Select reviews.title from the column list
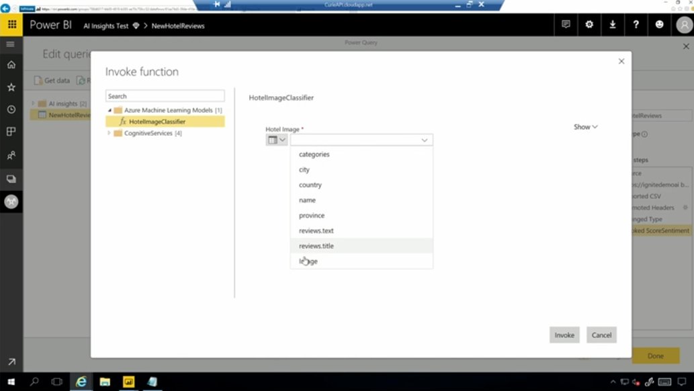694x391 pixels. tap(316, 245)
